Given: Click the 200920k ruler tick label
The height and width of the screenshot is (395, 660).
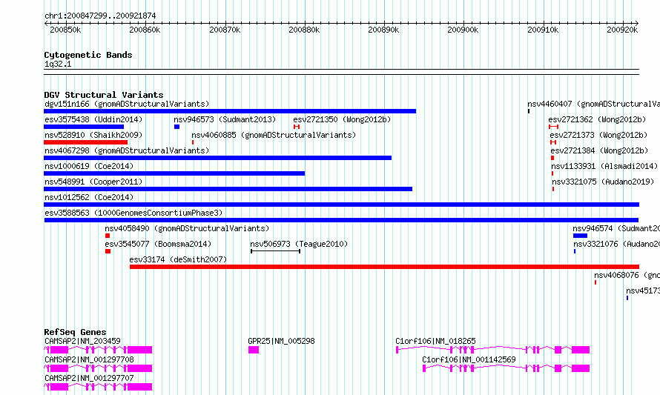Looking at the screenshot, I should [x=622, y=30].
